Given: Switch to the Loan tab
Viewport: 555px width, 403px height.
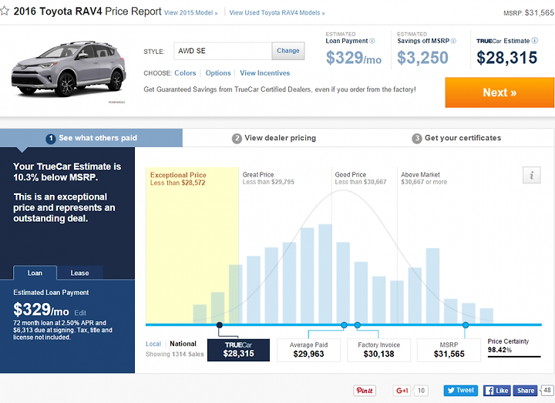Looking at the screenshot, I should click(35, 273).
